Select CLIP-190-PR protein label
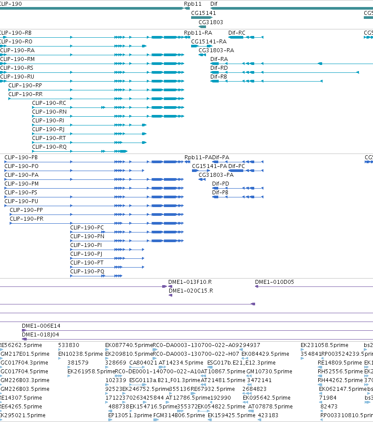 click(27, 218)
